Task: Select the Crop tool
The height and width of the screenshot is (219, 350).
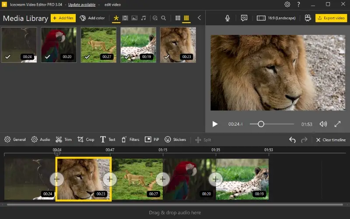Action: pyautogui.click(x=86, y=140)
